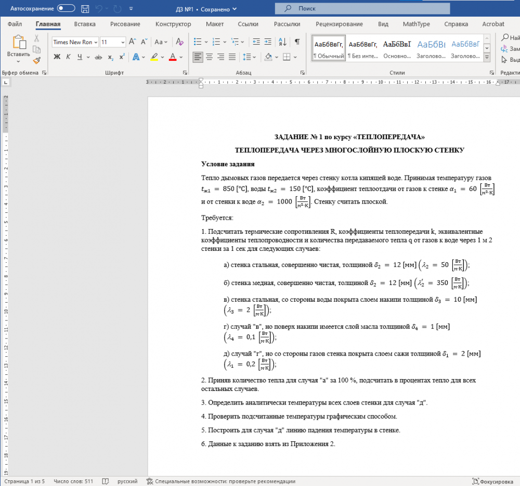This screenshot has height=486, width=520.
Task: Apply subscript formatting x₂
Action: 111,57
